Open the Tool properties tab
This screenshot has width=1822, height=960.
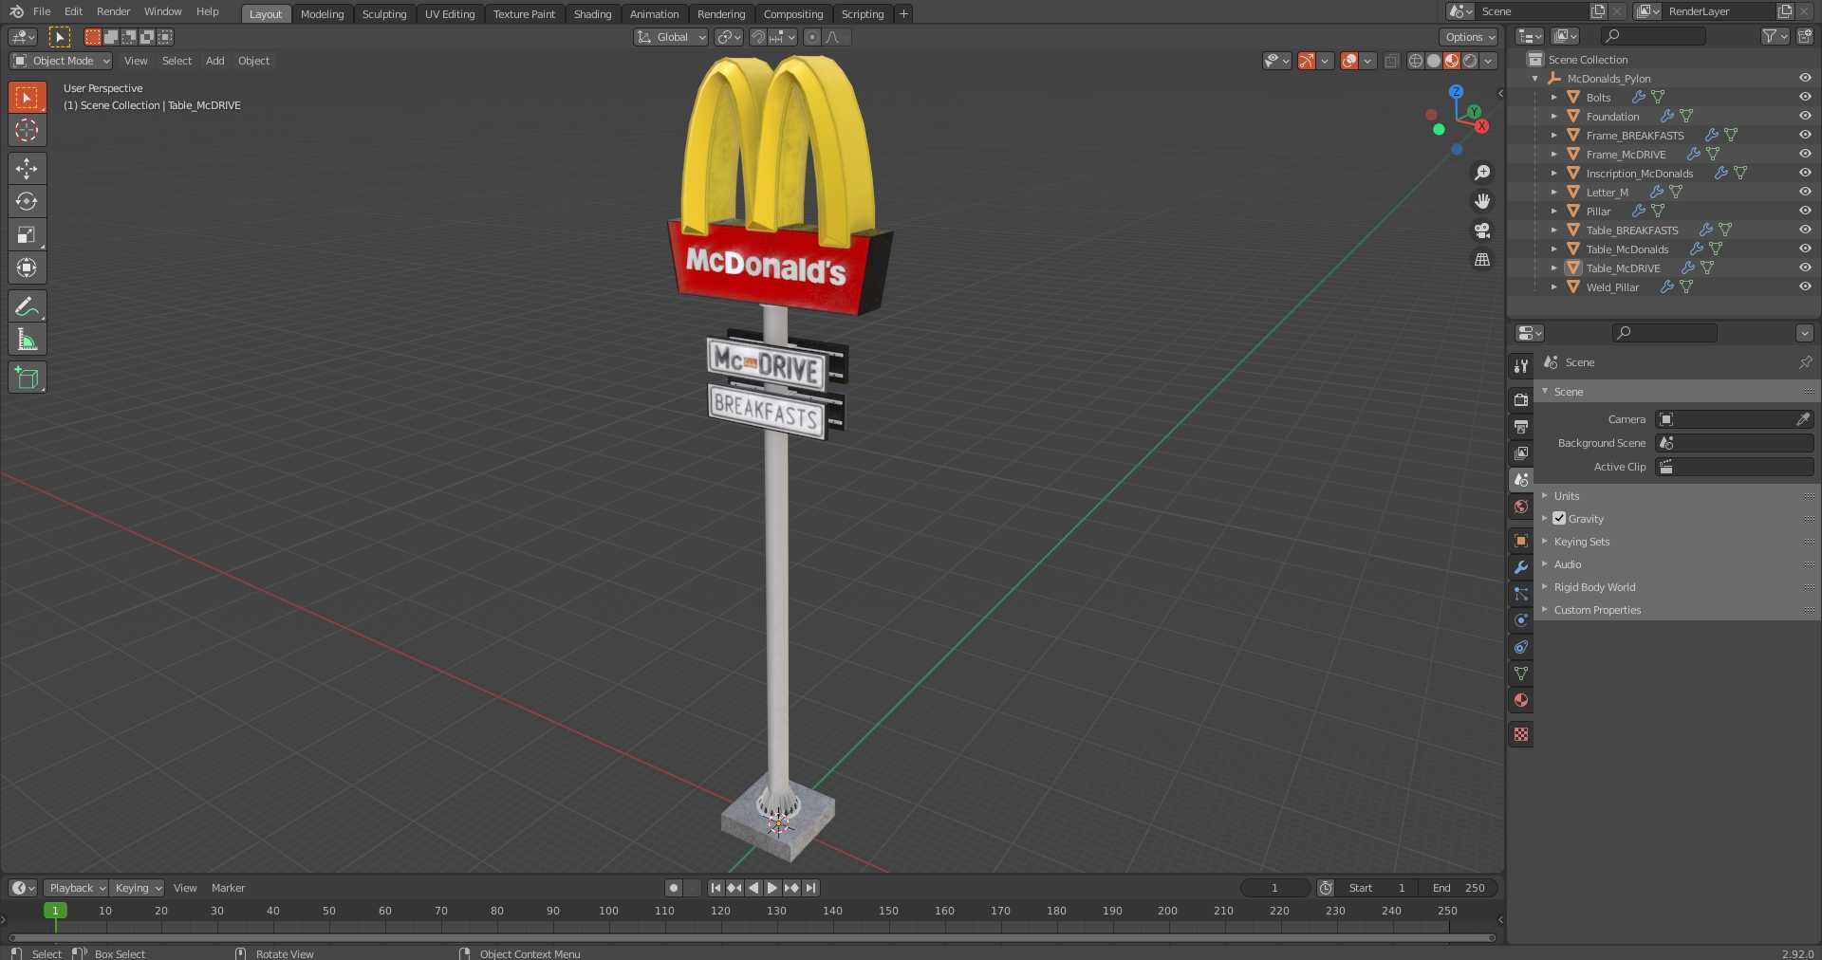tap(1521, 366)
